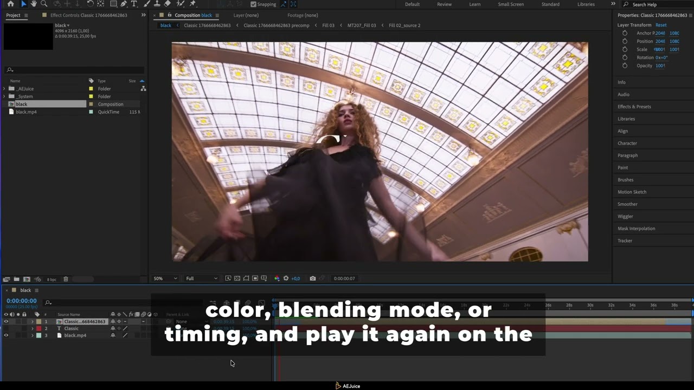Select the Hand tool
Screen dimensions: 694x390
[x=34, y=4]
